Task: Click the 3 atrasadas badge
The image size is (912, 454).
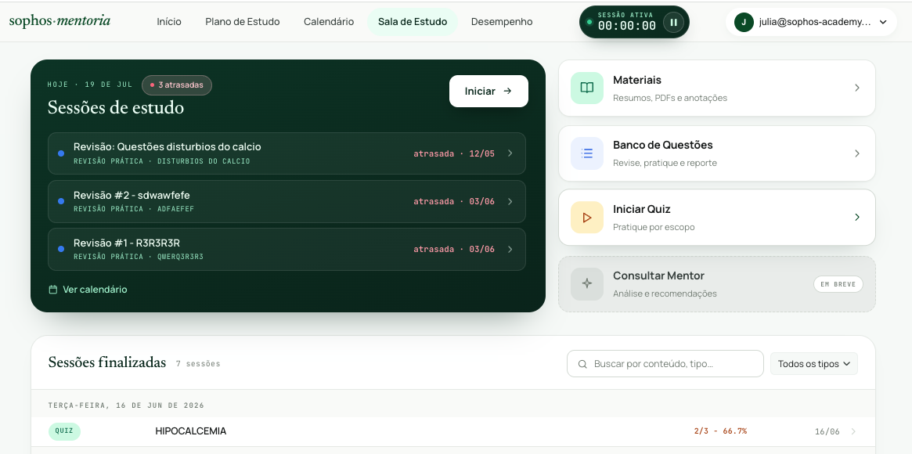Action: tap(177, 85)
